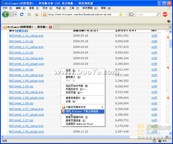Open the Adblock Plus ABP icon
173x144 pixels.
pos(165,14)
